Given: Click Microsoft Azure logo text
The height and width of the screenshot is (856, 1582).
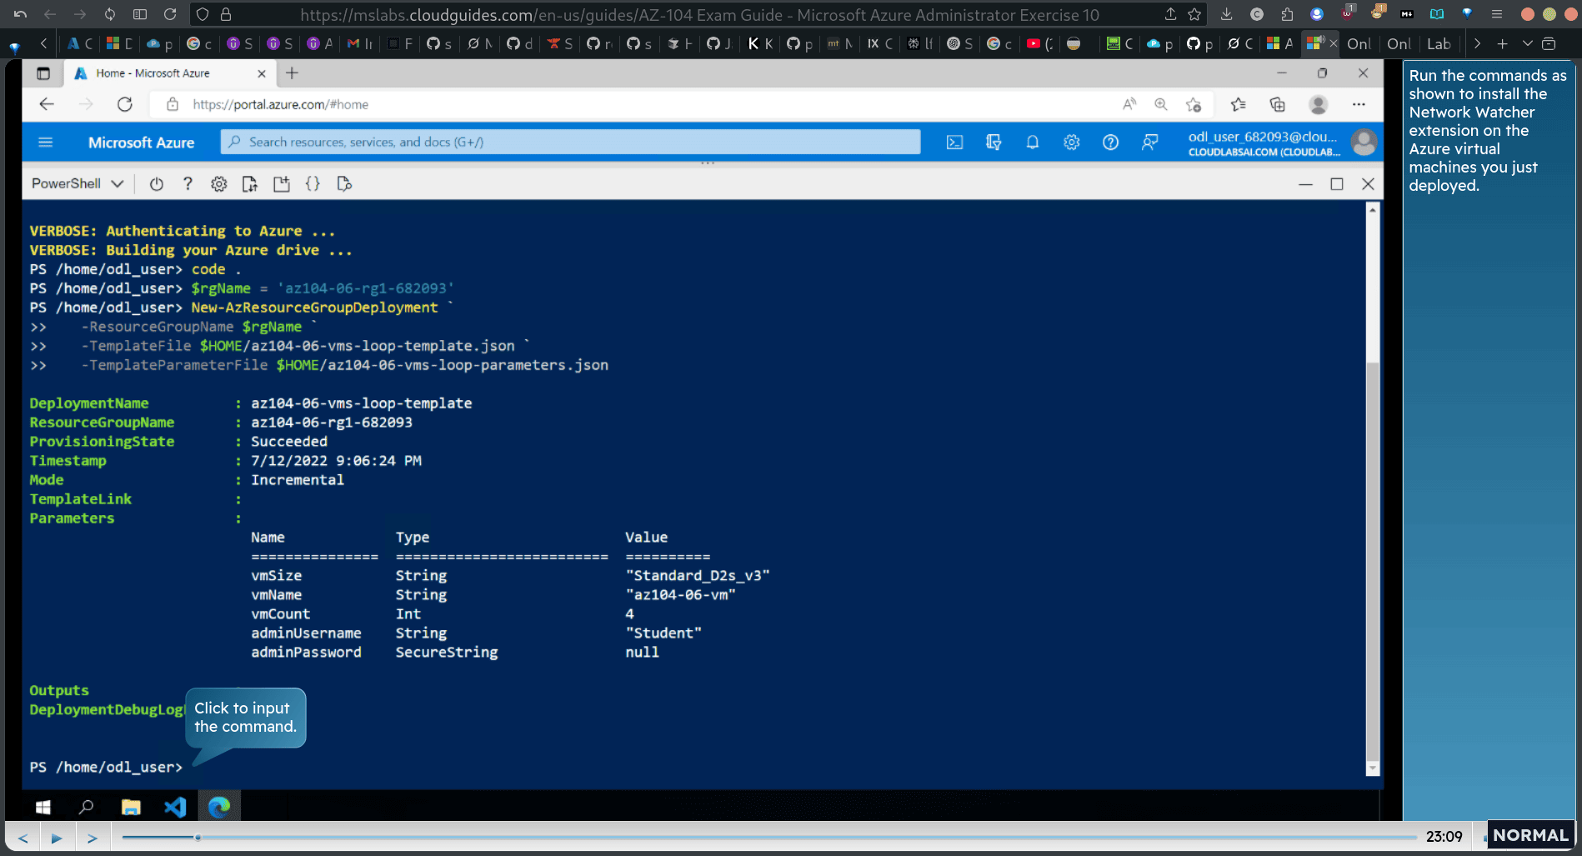Looking at the screenshot, I should pyautogui.click(x=142, y=143).
